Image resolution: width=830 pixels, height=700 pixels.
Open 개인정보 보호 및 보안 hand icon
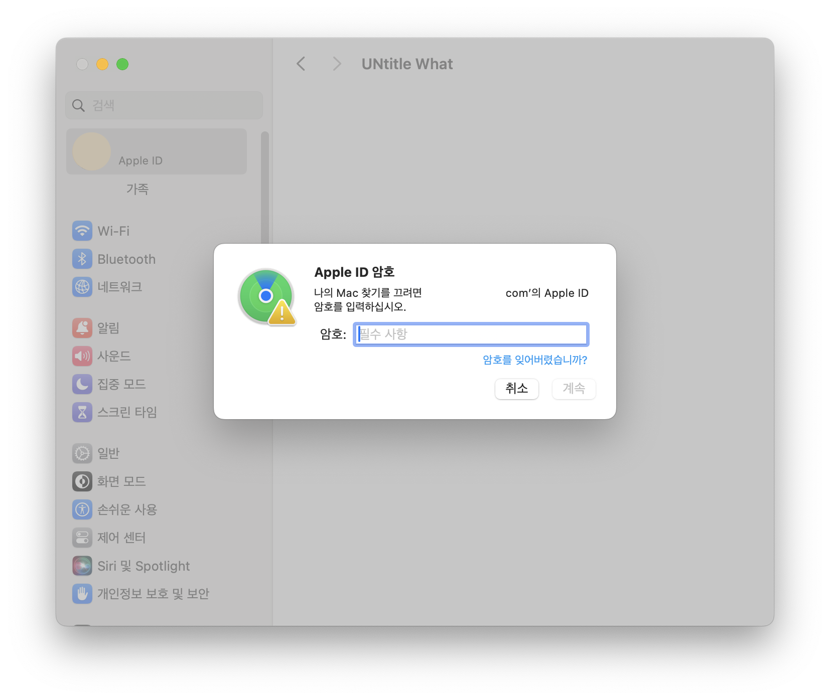[82, 594]
